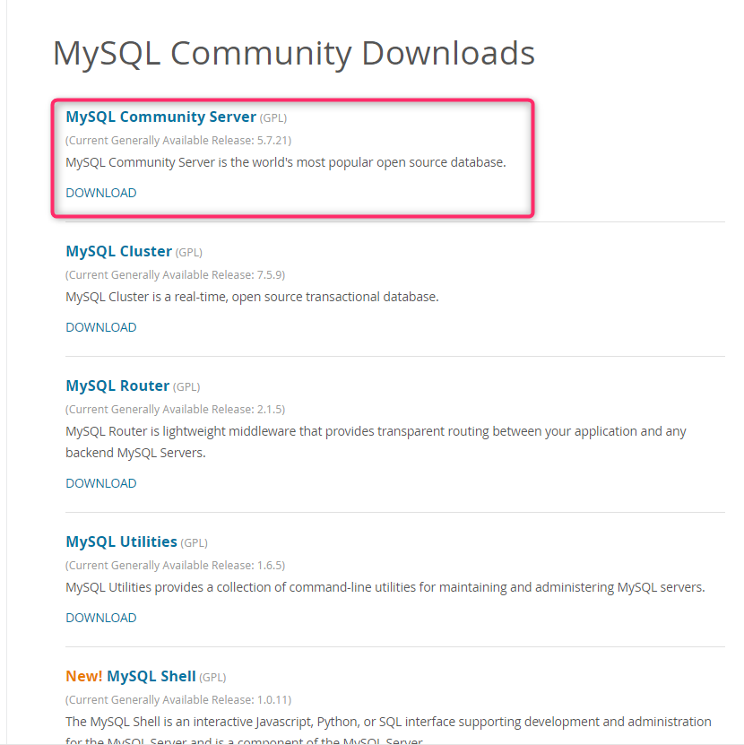744x745 pixels.
Task: Click the (GPL) tag beside MySQL Router
Action: click(186, 386)
